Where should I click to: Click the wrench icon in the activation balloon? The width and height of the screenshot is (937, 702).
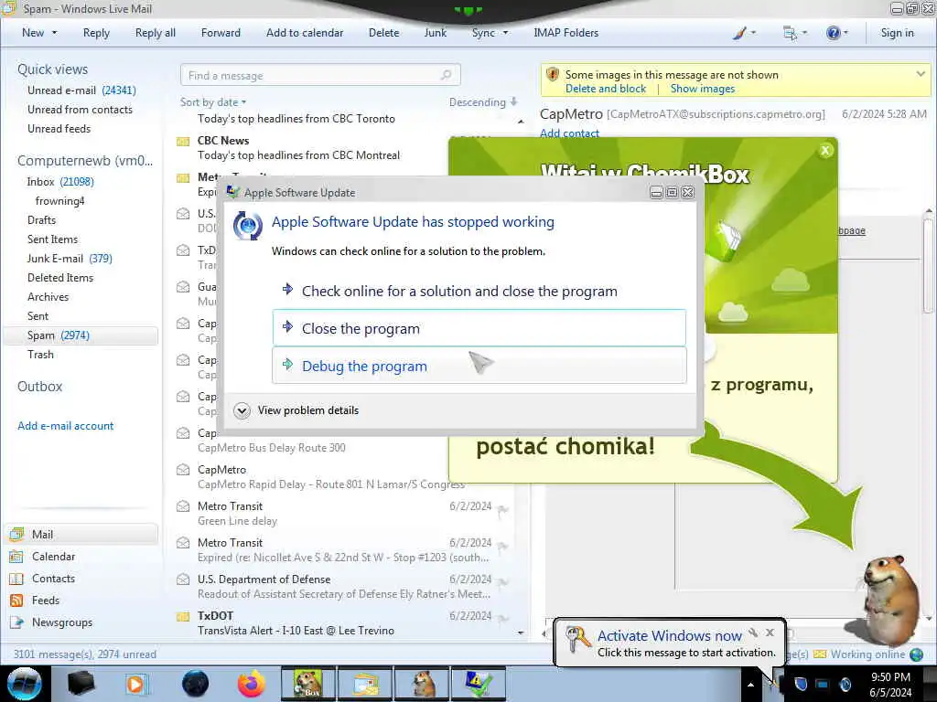coord(753,633)
